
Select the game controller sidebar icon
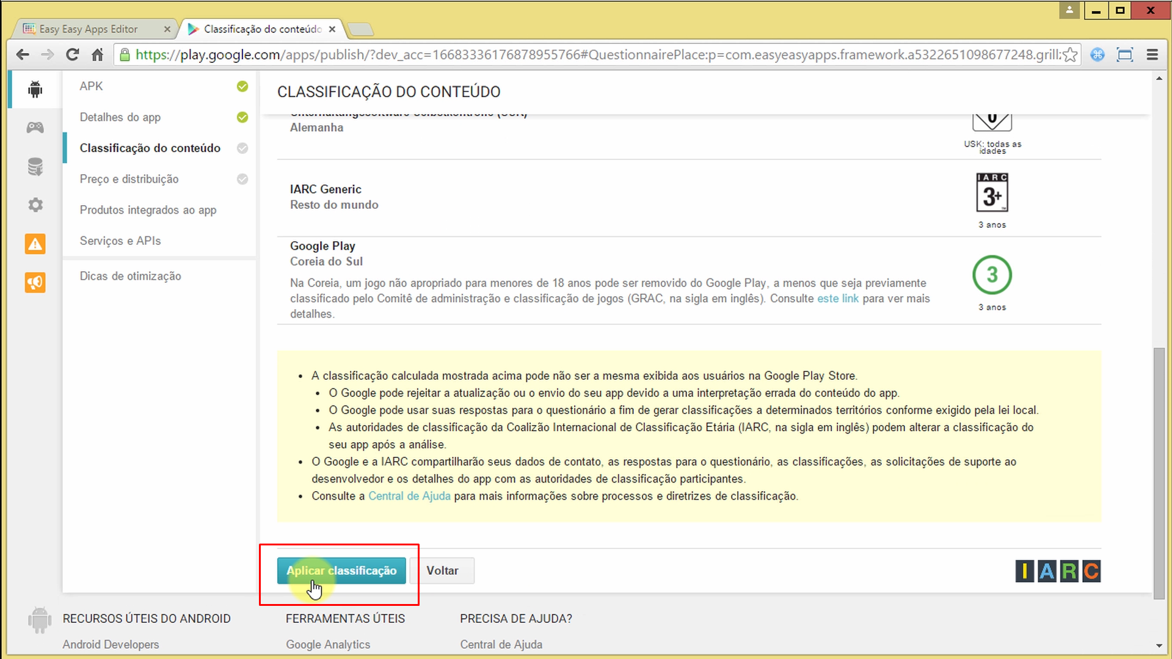[x=35, y=127]
